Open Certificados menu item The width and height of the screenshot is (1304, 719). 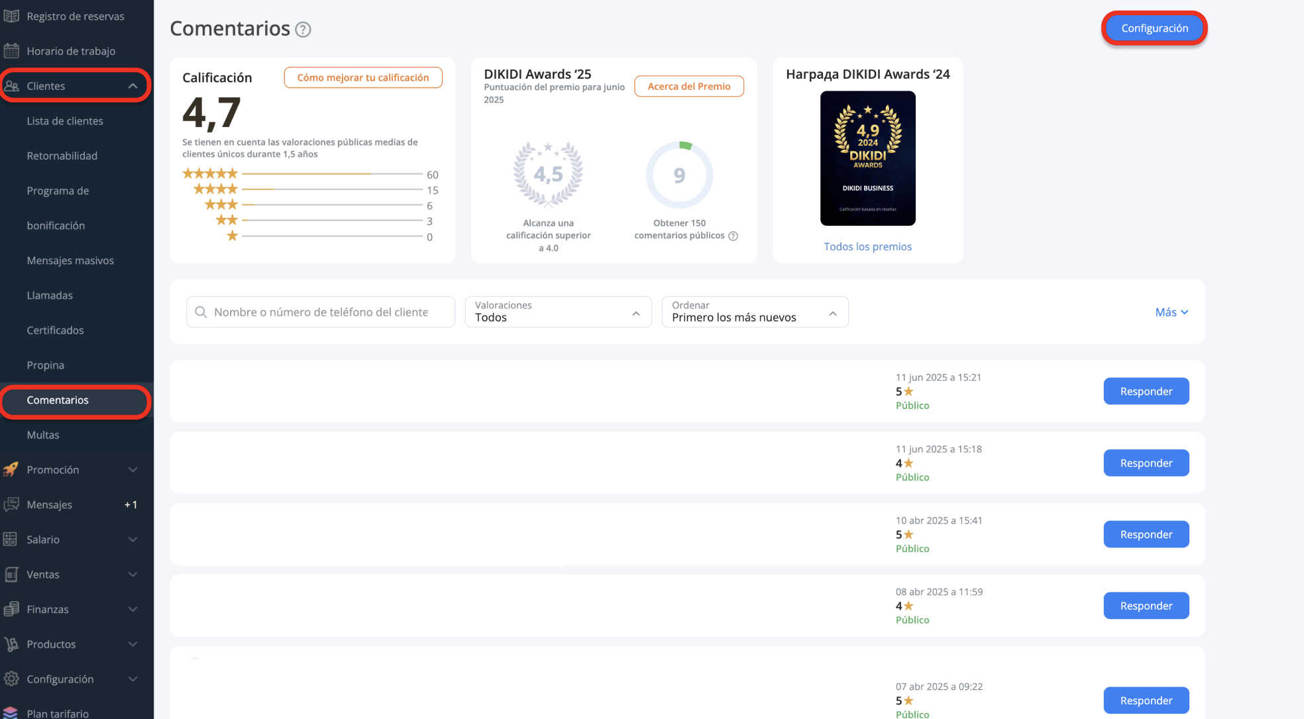(x=55, y=330)
